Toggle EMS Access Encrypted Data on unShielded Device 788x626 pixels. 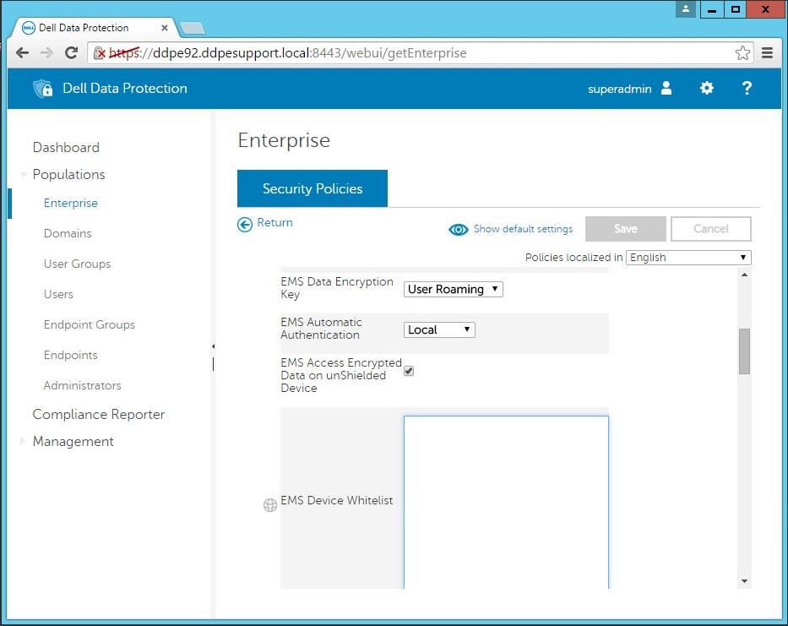[409, 371]
